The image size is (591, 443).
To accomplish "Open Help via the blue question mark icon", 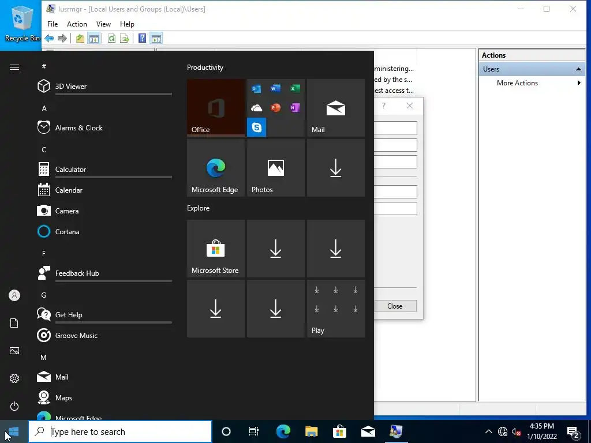I will 142,38.
